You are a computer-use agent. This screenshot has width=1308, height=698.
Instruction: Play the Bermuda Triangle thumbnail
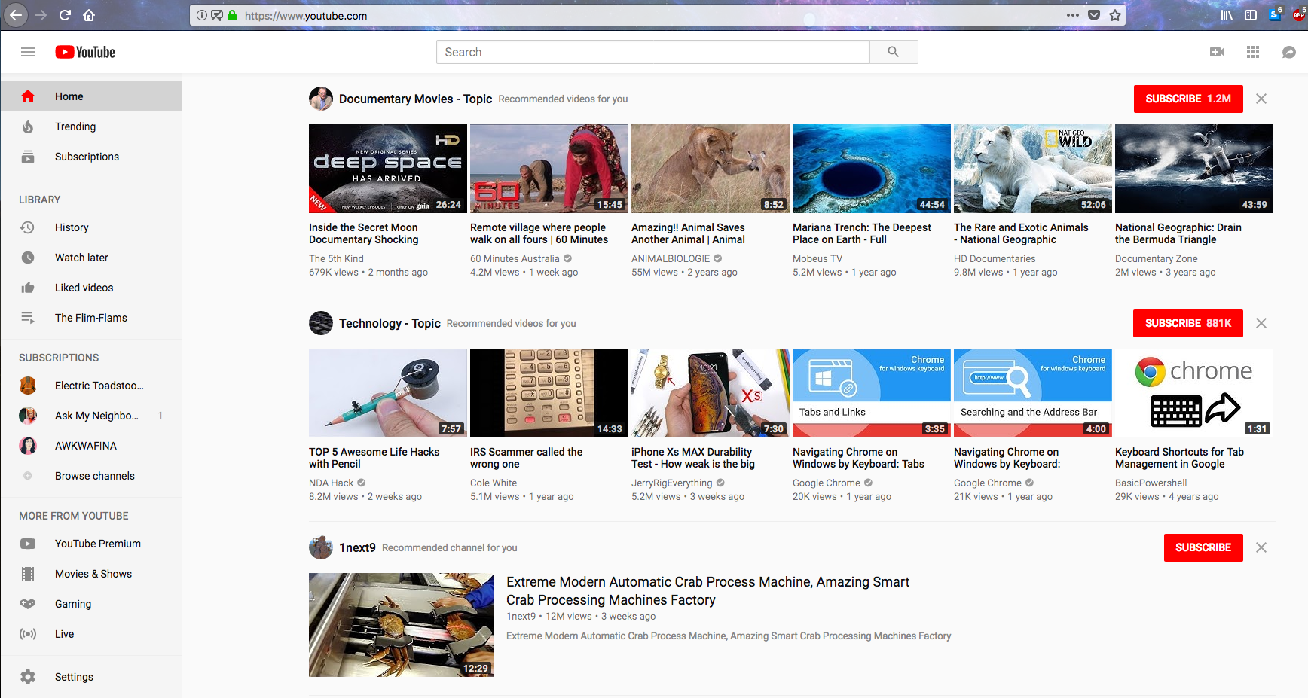pyautogui.click(x=1194, y=169)
